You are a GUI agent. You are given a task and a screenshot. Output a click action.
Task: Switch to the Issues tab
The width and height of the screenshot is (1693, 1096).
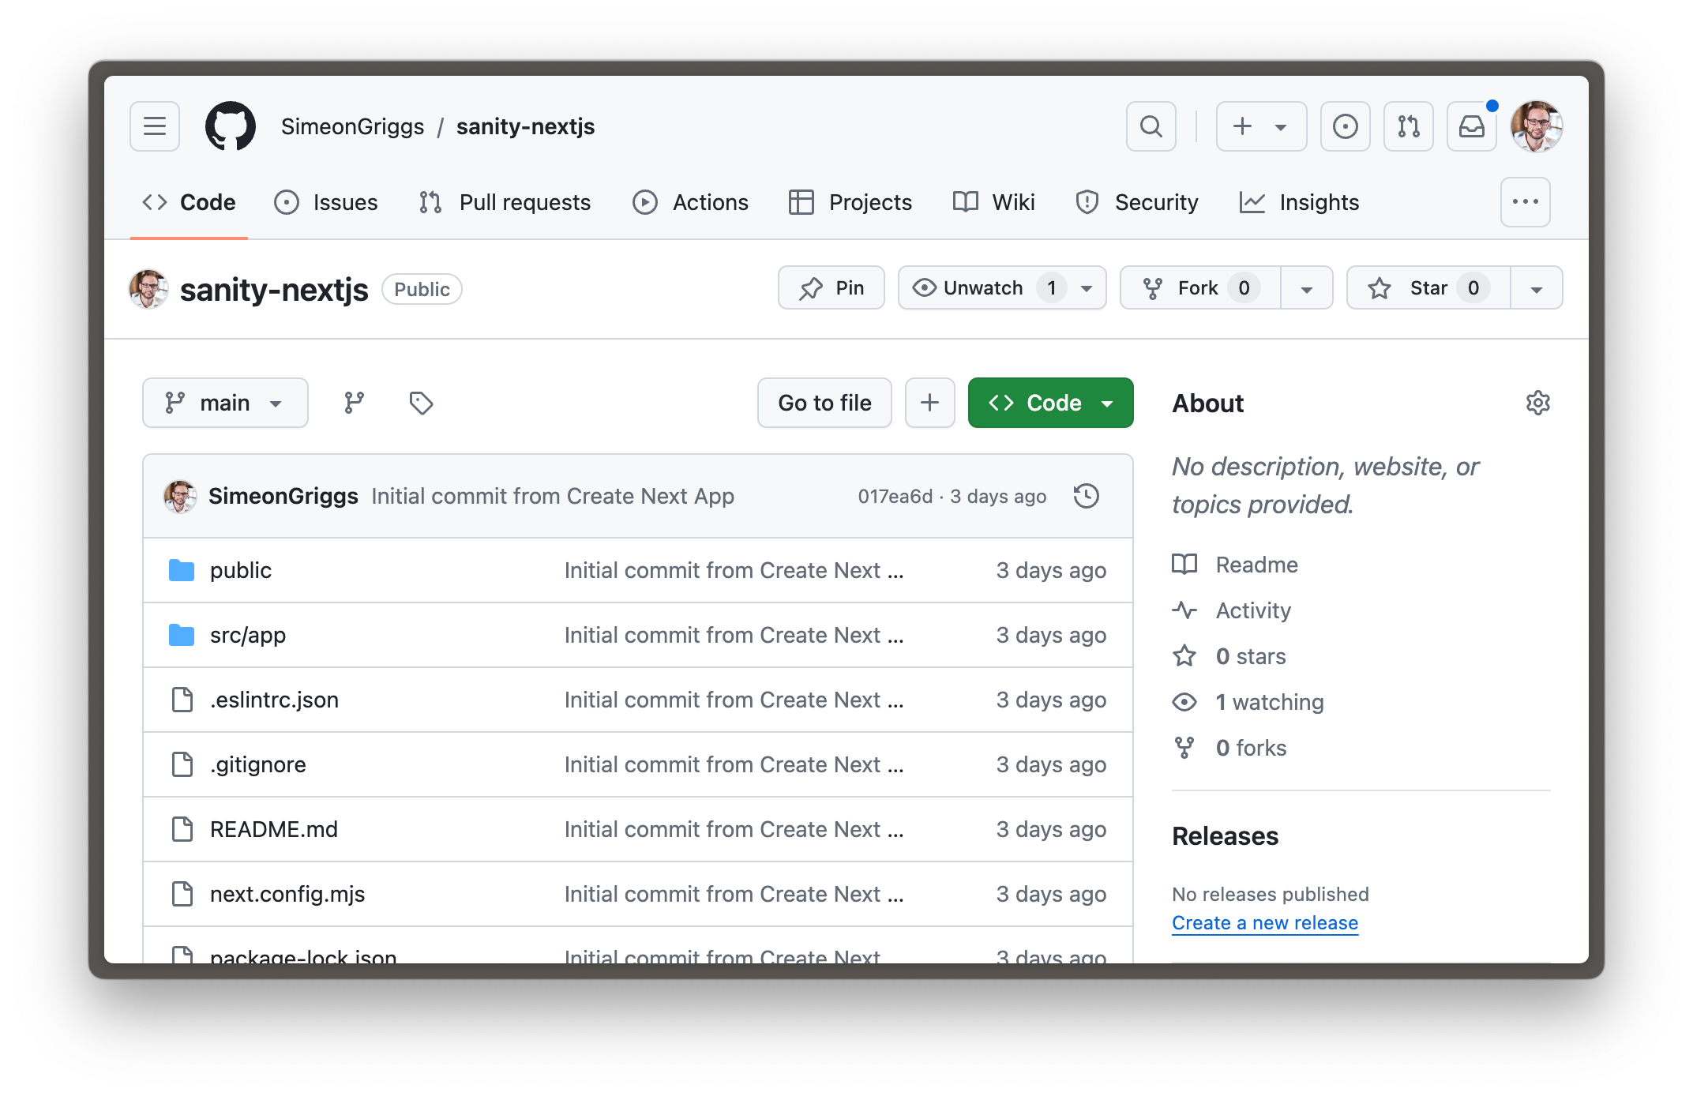coord(326,202)
